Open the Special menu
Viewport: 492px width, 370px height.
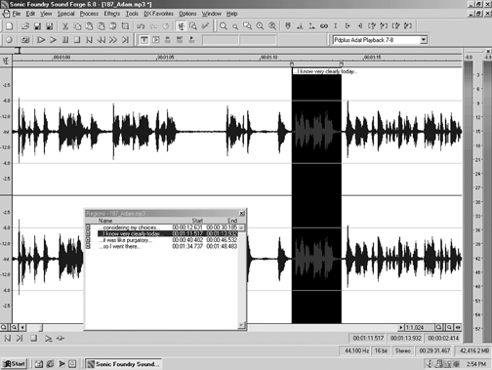point(65,14)
